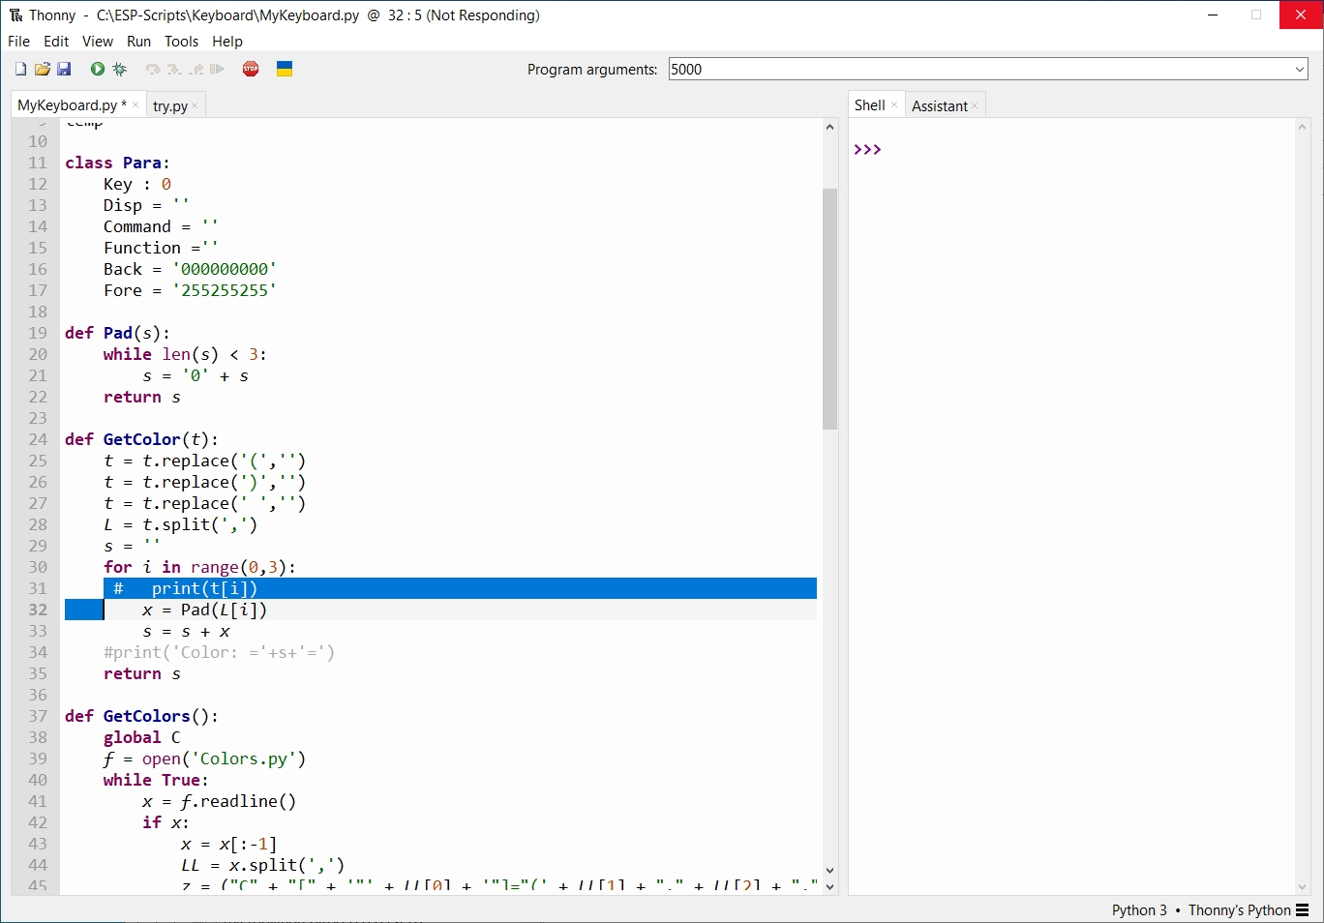Click the Ukraine flag support icon
Viewport: 1324px width, 923px height.
point(285,69)
